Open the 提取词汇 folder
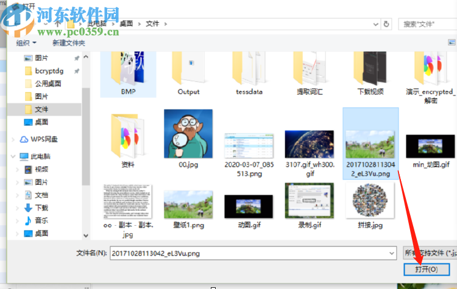 click(310, 74)
